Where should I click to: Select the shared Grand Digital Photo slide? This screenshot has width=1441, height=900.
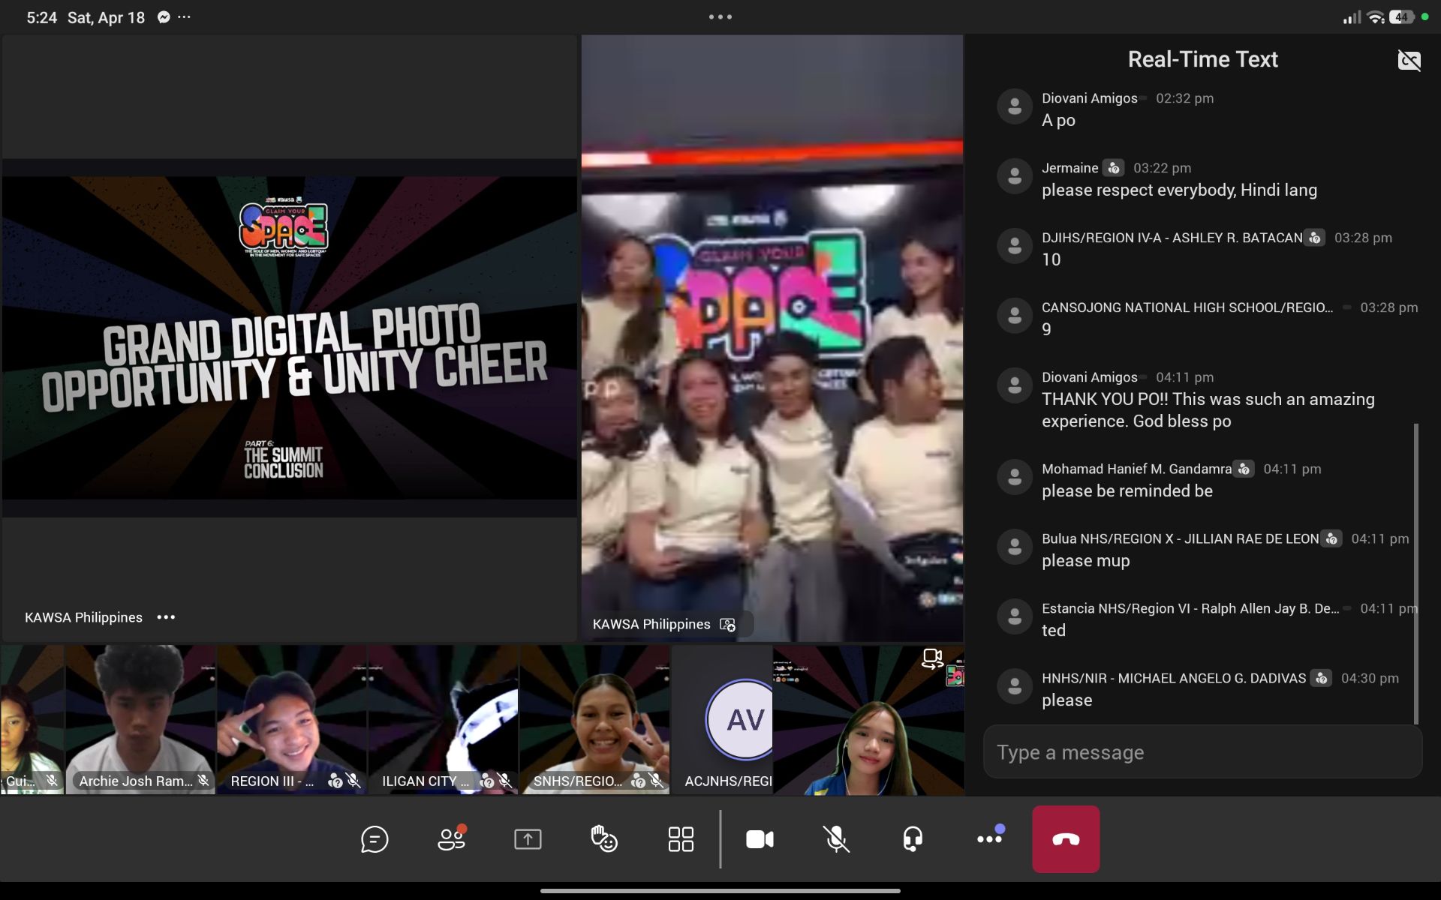(x=289, y=337)
